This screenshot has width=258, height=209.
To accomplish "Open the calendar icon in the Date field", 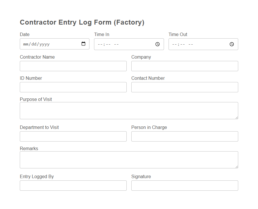I will 83,44.
